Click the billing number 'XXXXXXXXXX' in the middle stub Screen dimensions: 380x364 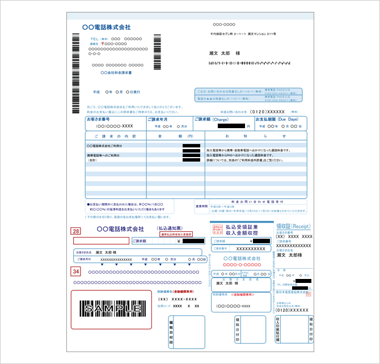pyautogui.click(x=251, y=249)
